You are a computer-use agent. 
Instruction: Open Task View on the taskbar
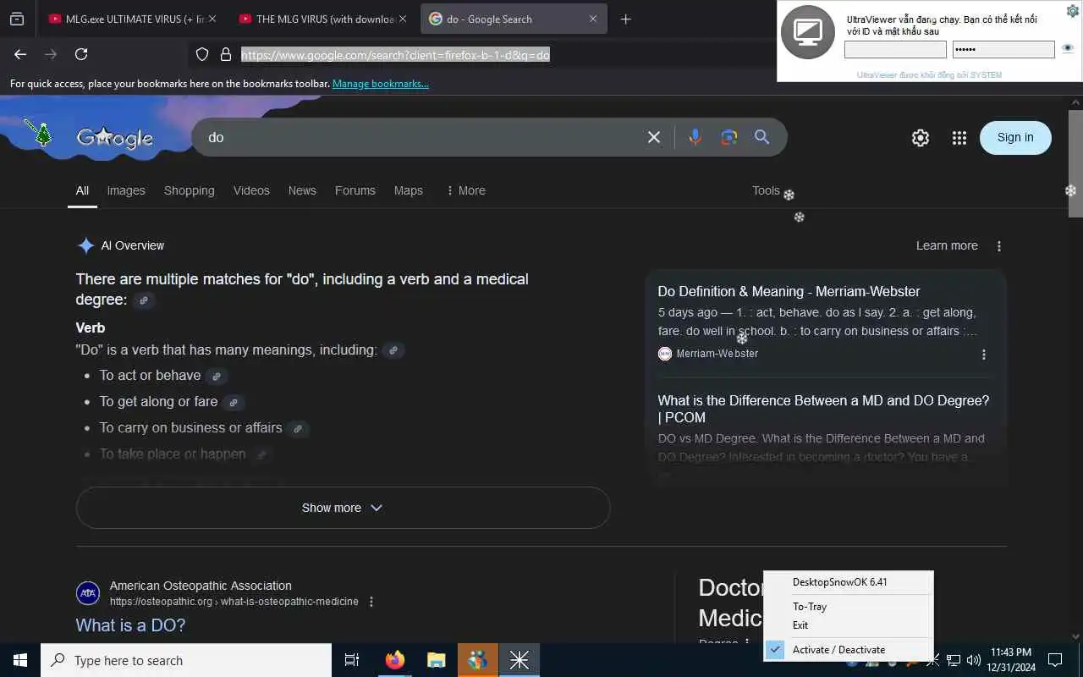tap(352, 660)
